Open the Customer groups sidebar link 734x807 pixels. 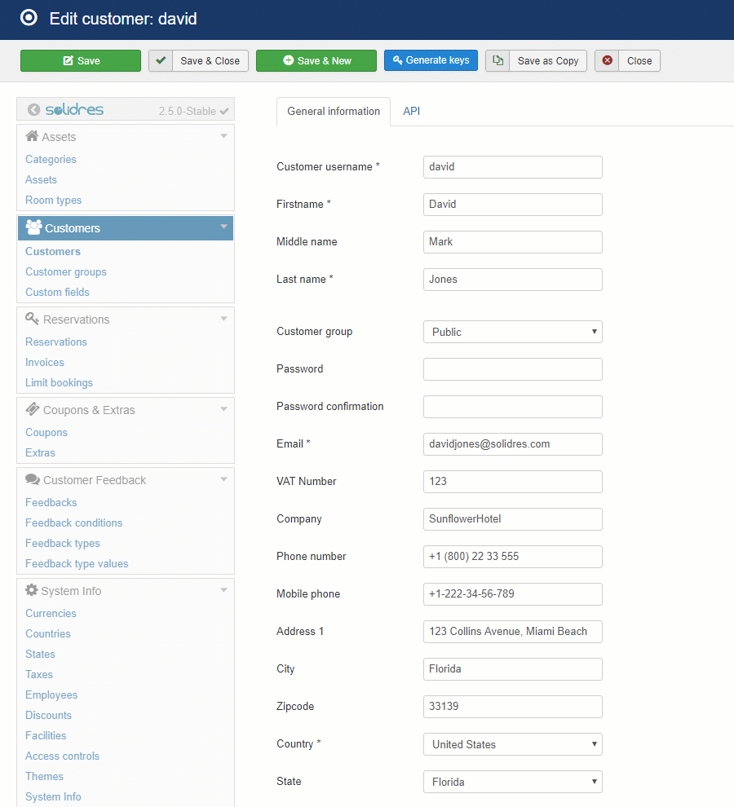66,271
